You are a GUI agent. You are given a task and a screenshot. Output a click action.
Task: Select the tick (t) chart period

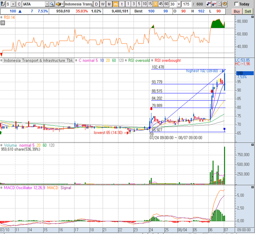(122, 4)
